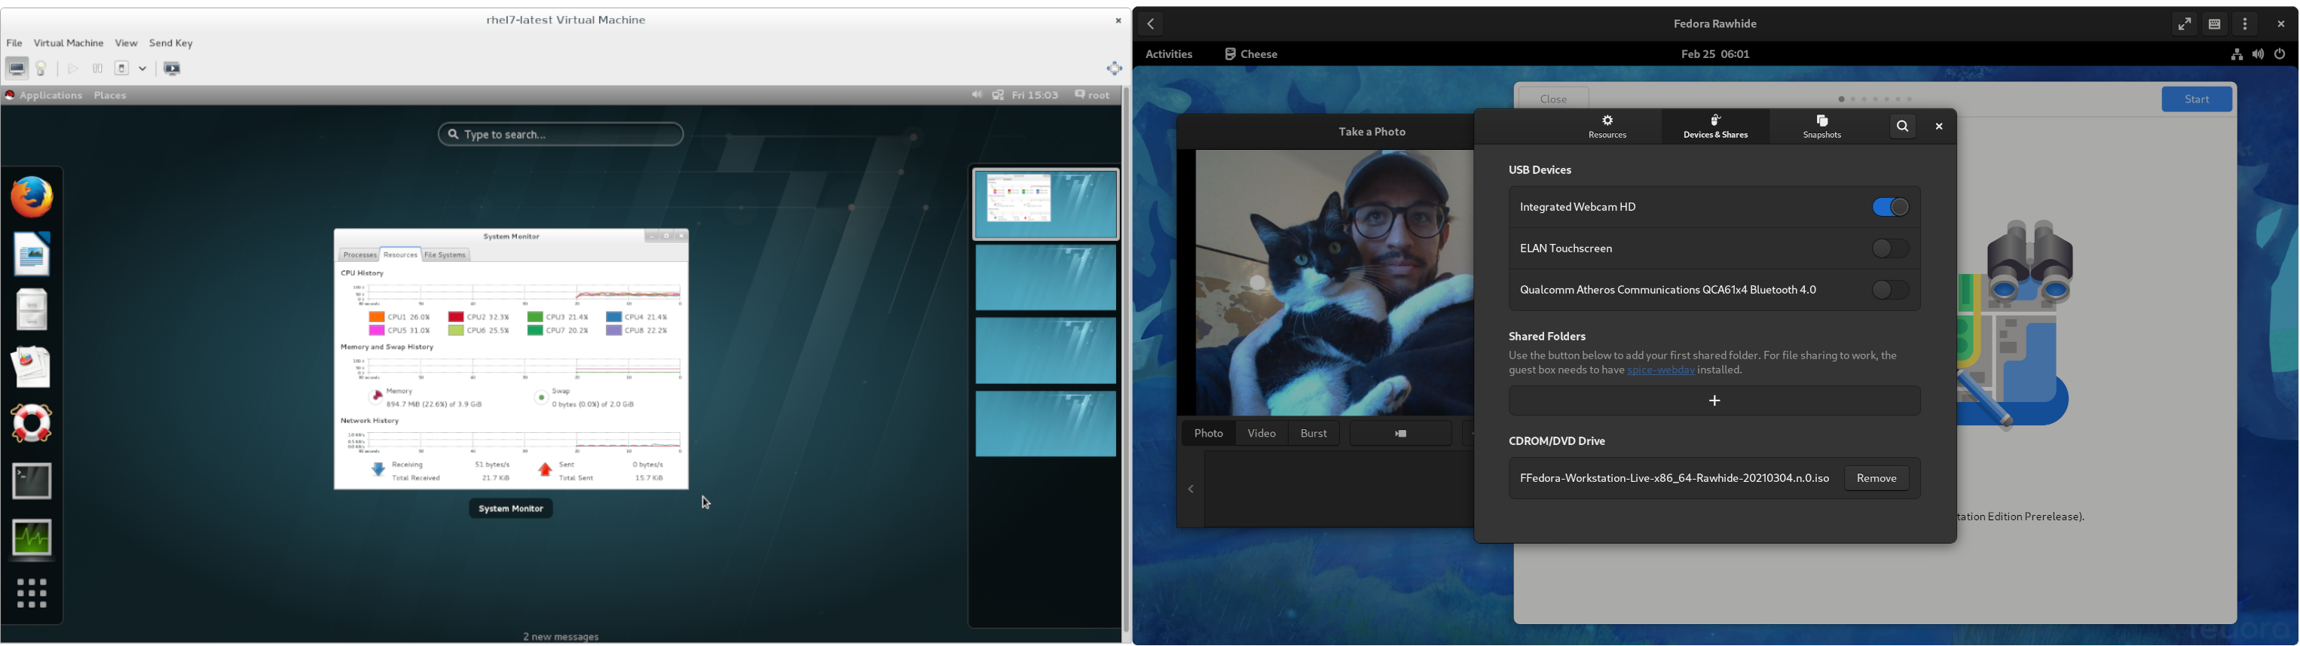The width and height of the screenshot is (2300, 646).
Task: Remove the Fedora Workstation ISO from CD drive
Action: 1876,478
